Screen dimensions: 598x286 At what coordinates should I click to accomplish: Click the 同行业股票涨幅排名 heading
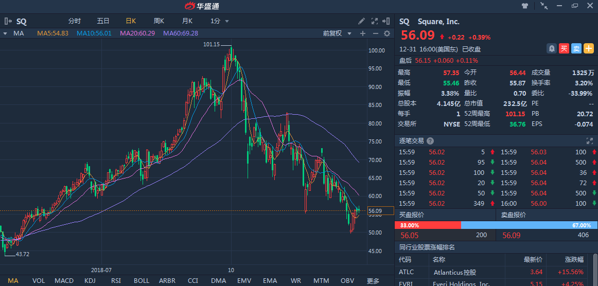click(x=427, y=247)
